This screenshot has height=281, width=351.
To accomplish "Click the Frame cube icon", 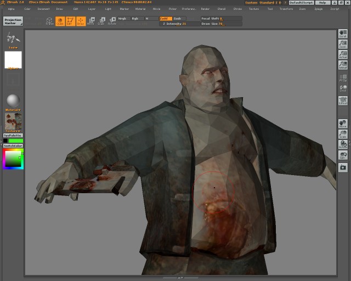I will [x=49, y=21].
